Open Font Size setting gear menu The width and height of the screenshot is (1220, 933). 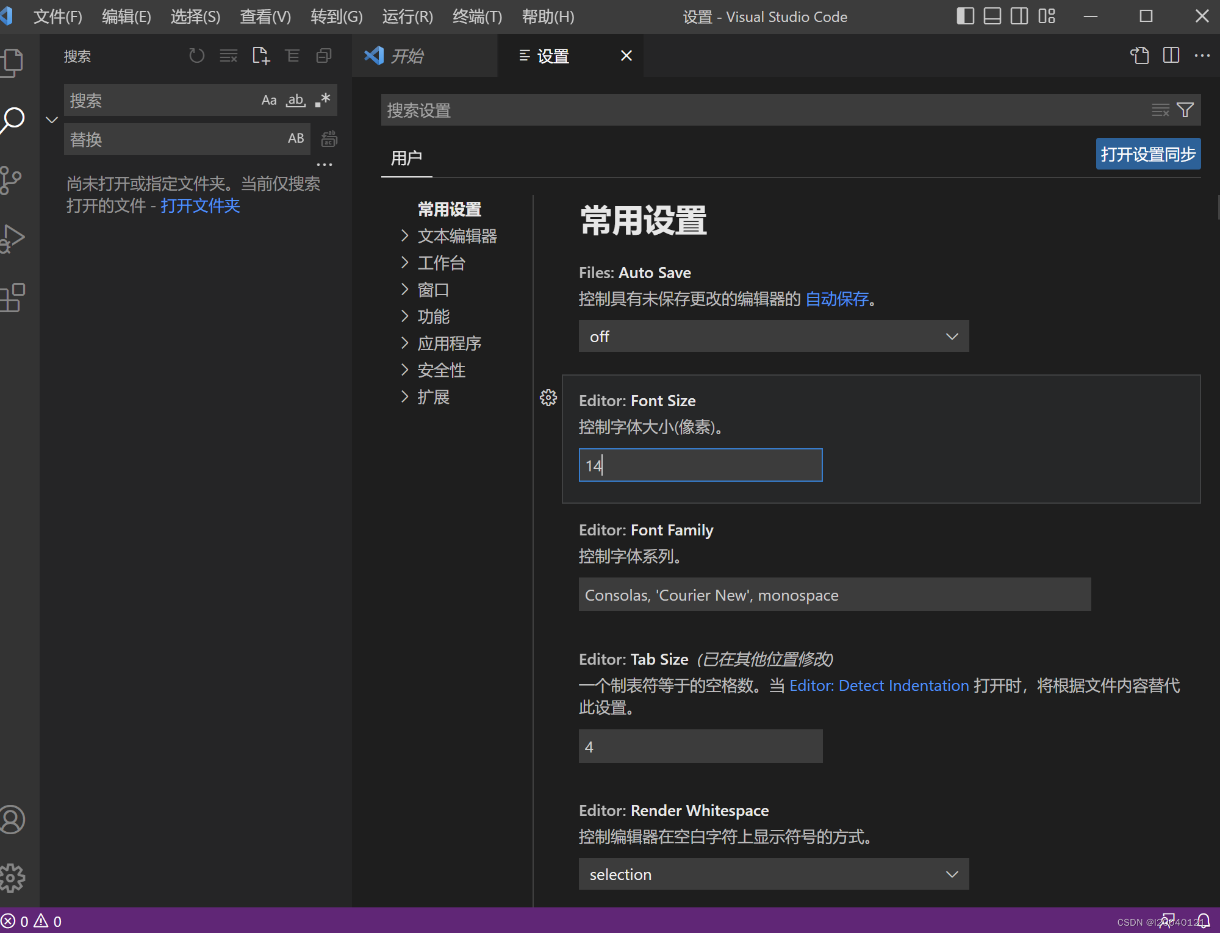coord(548,398)
